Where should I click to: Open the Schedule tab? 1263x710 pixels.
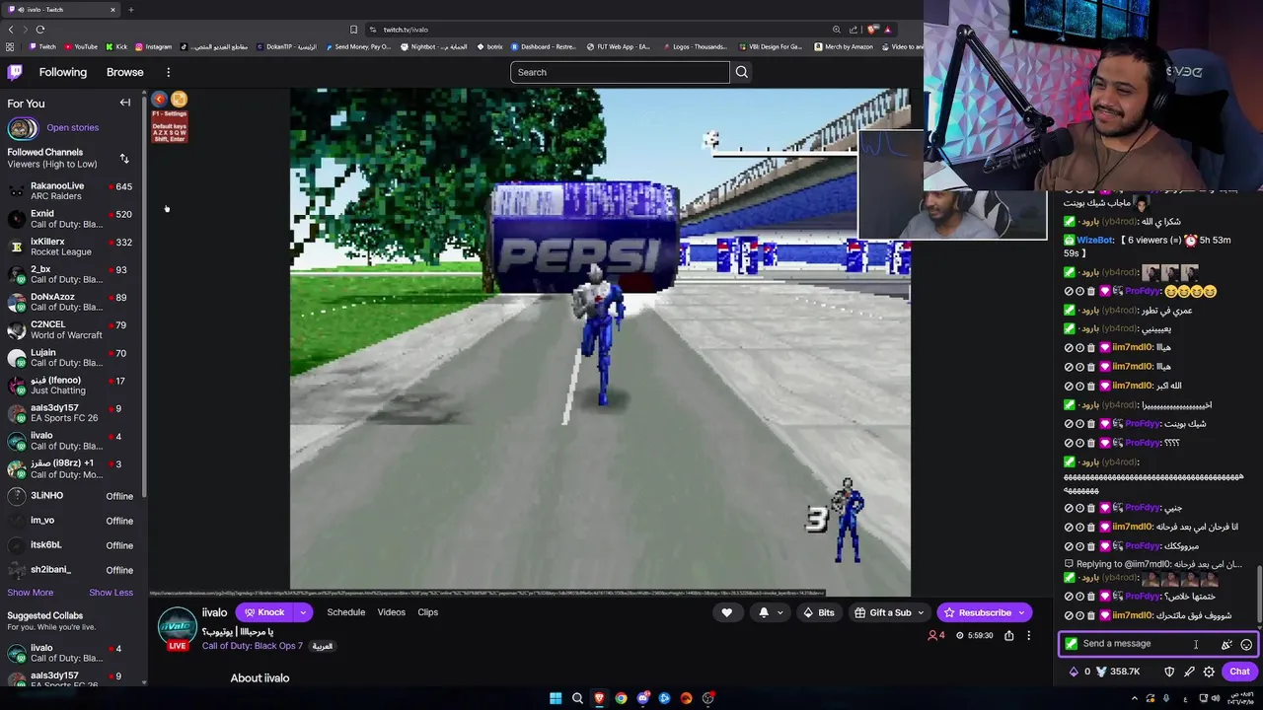point(346,612)
